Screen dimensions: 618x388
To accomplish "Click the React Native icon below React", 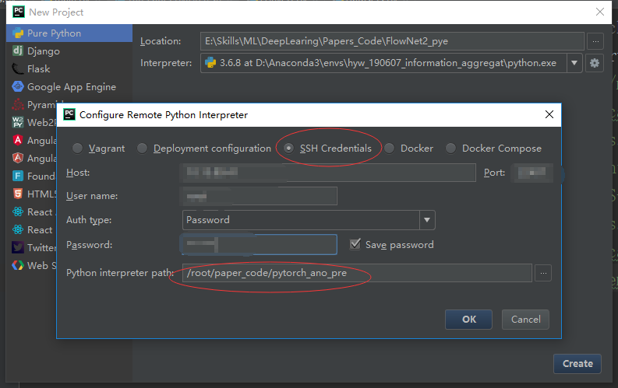I will [x=18, y=229].
